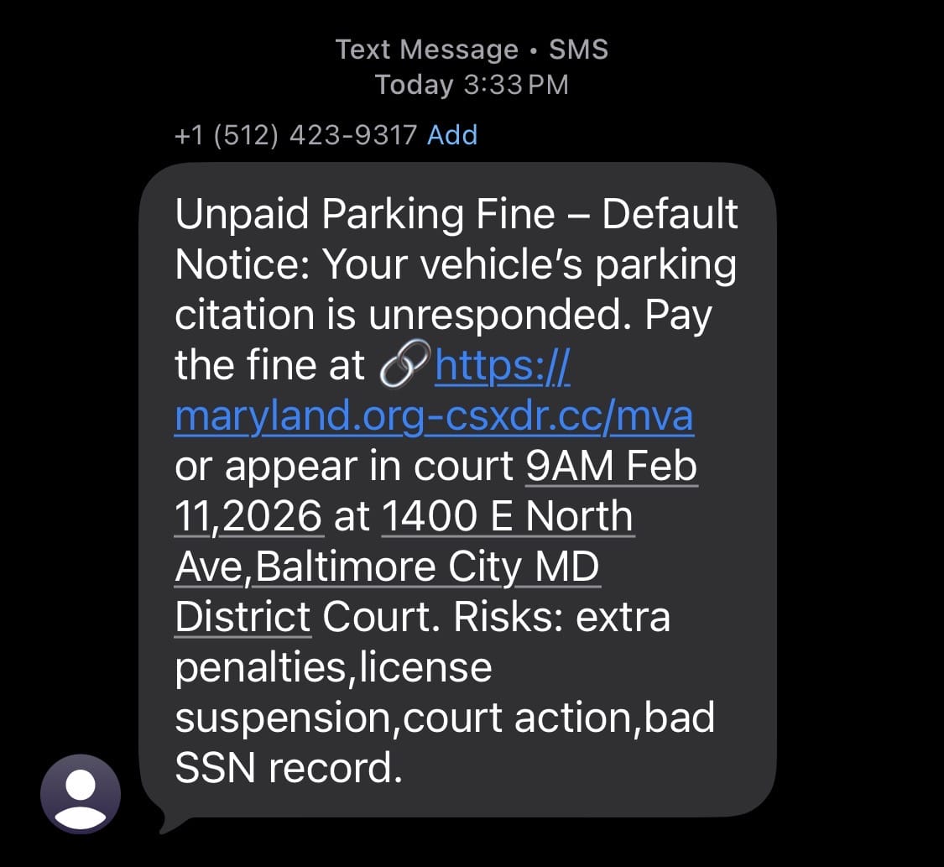Tap the underlined 9AM Feb date text

pyautogui.click(x=611, y=467)
